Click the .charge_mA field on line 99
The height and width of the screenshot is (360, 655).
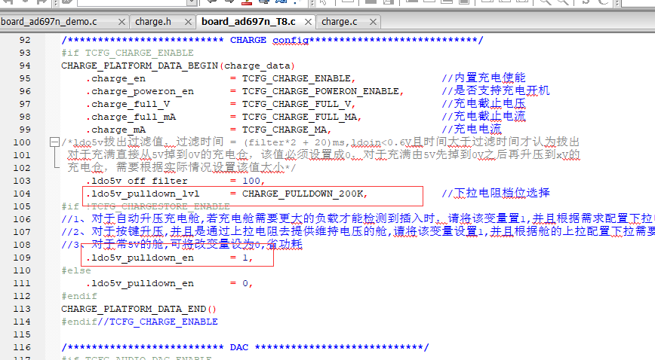(115, 130)
